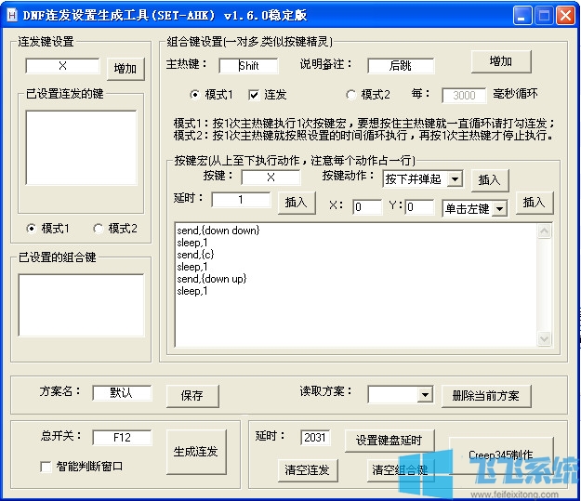Click 删除当前方案 button
The image size is (581, 501).
click(x=485, y=395)
